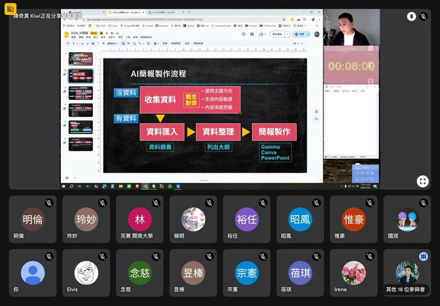Toggle mute indicator on 裕任's tile

(262, 204)
